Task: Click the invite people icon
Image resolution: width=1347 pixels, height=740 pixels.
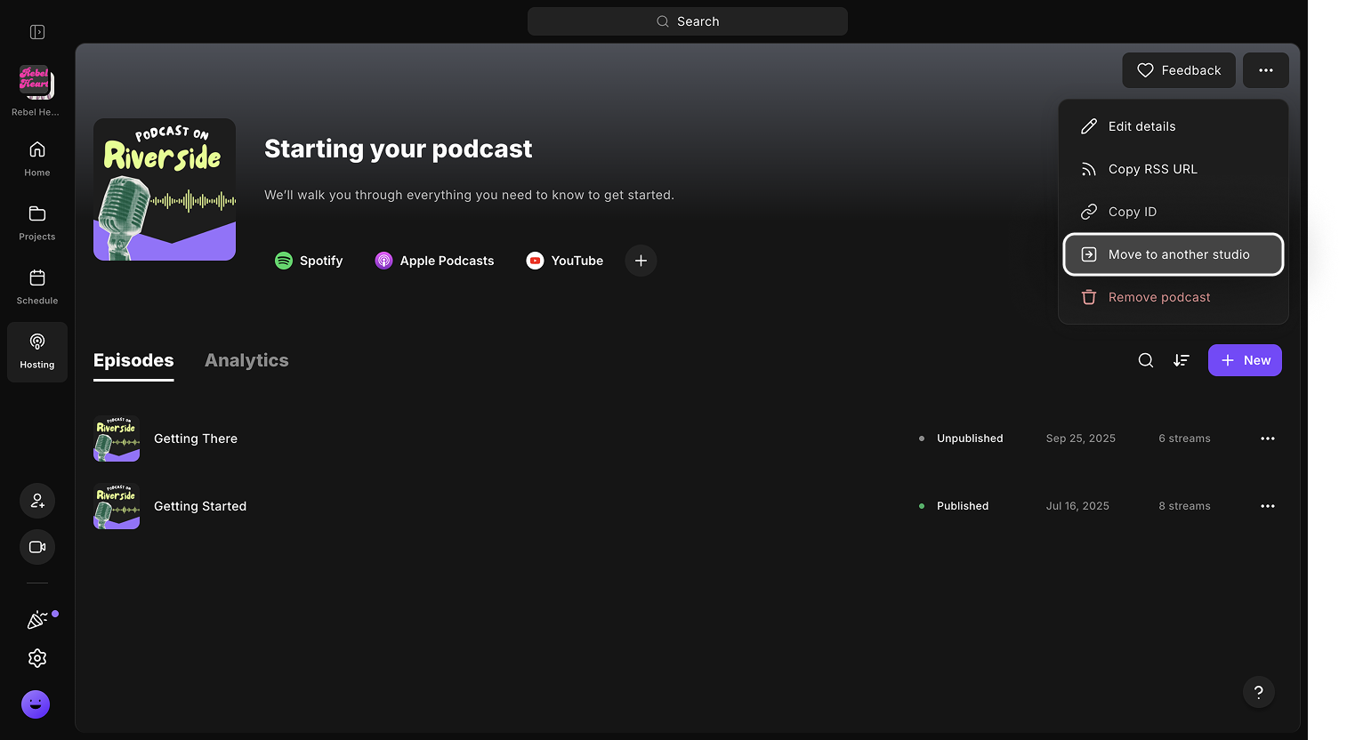Action: click(37, 501)
